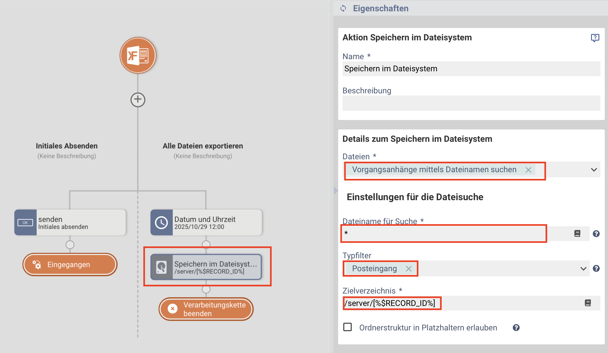Show help for Ordnerstruktur in Platzhaltern erlauben
The image size is (608, 353).
[516, 328]
